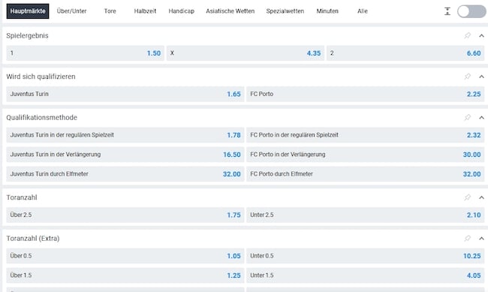Viewport: 488px width, 292px height.
Task: Bet Über 0.5 at 1.05
Action: tap(125, 256)
